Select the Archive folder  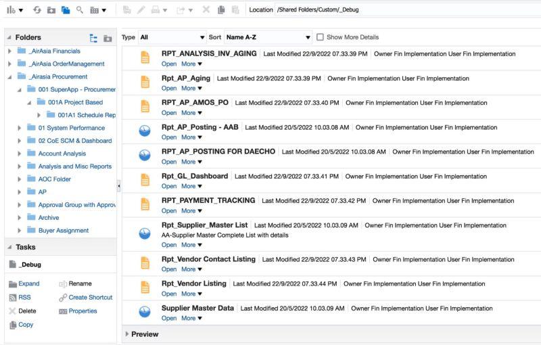(x=48, y=217)
